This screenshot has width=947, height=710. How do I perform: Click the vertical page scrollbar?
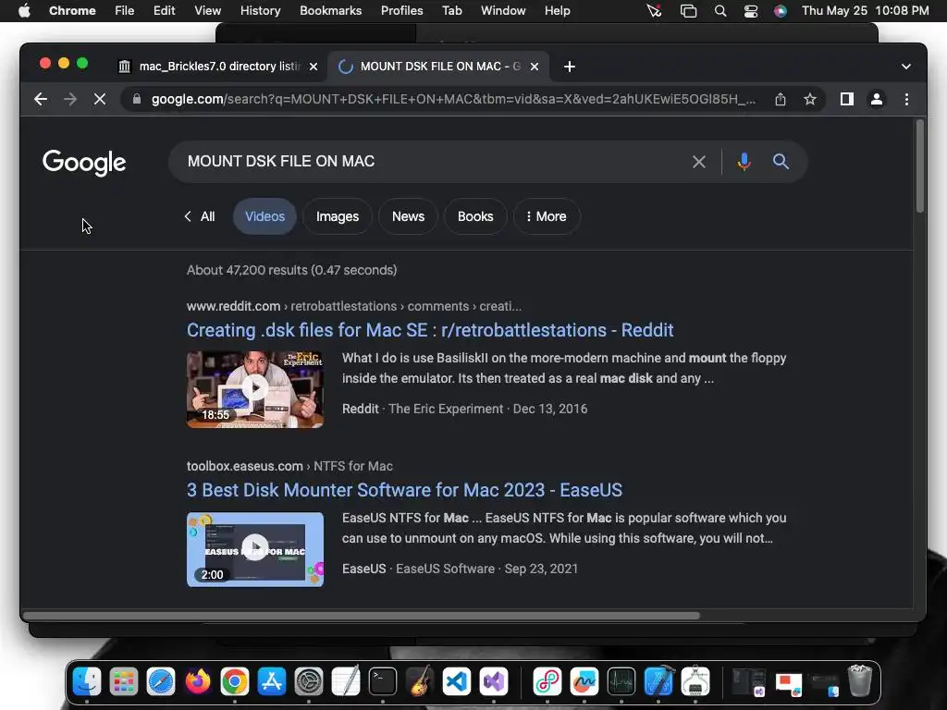click(920, 166)
